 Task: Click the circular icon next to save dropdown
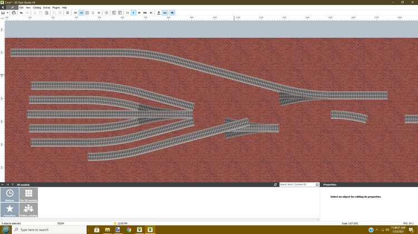(x=13, y=13)
